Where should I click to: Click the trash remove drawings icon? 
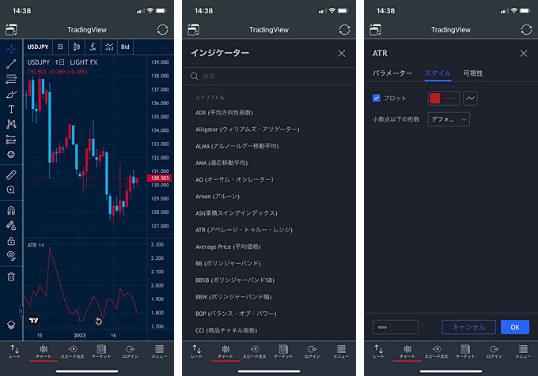(x=11, y=276)
